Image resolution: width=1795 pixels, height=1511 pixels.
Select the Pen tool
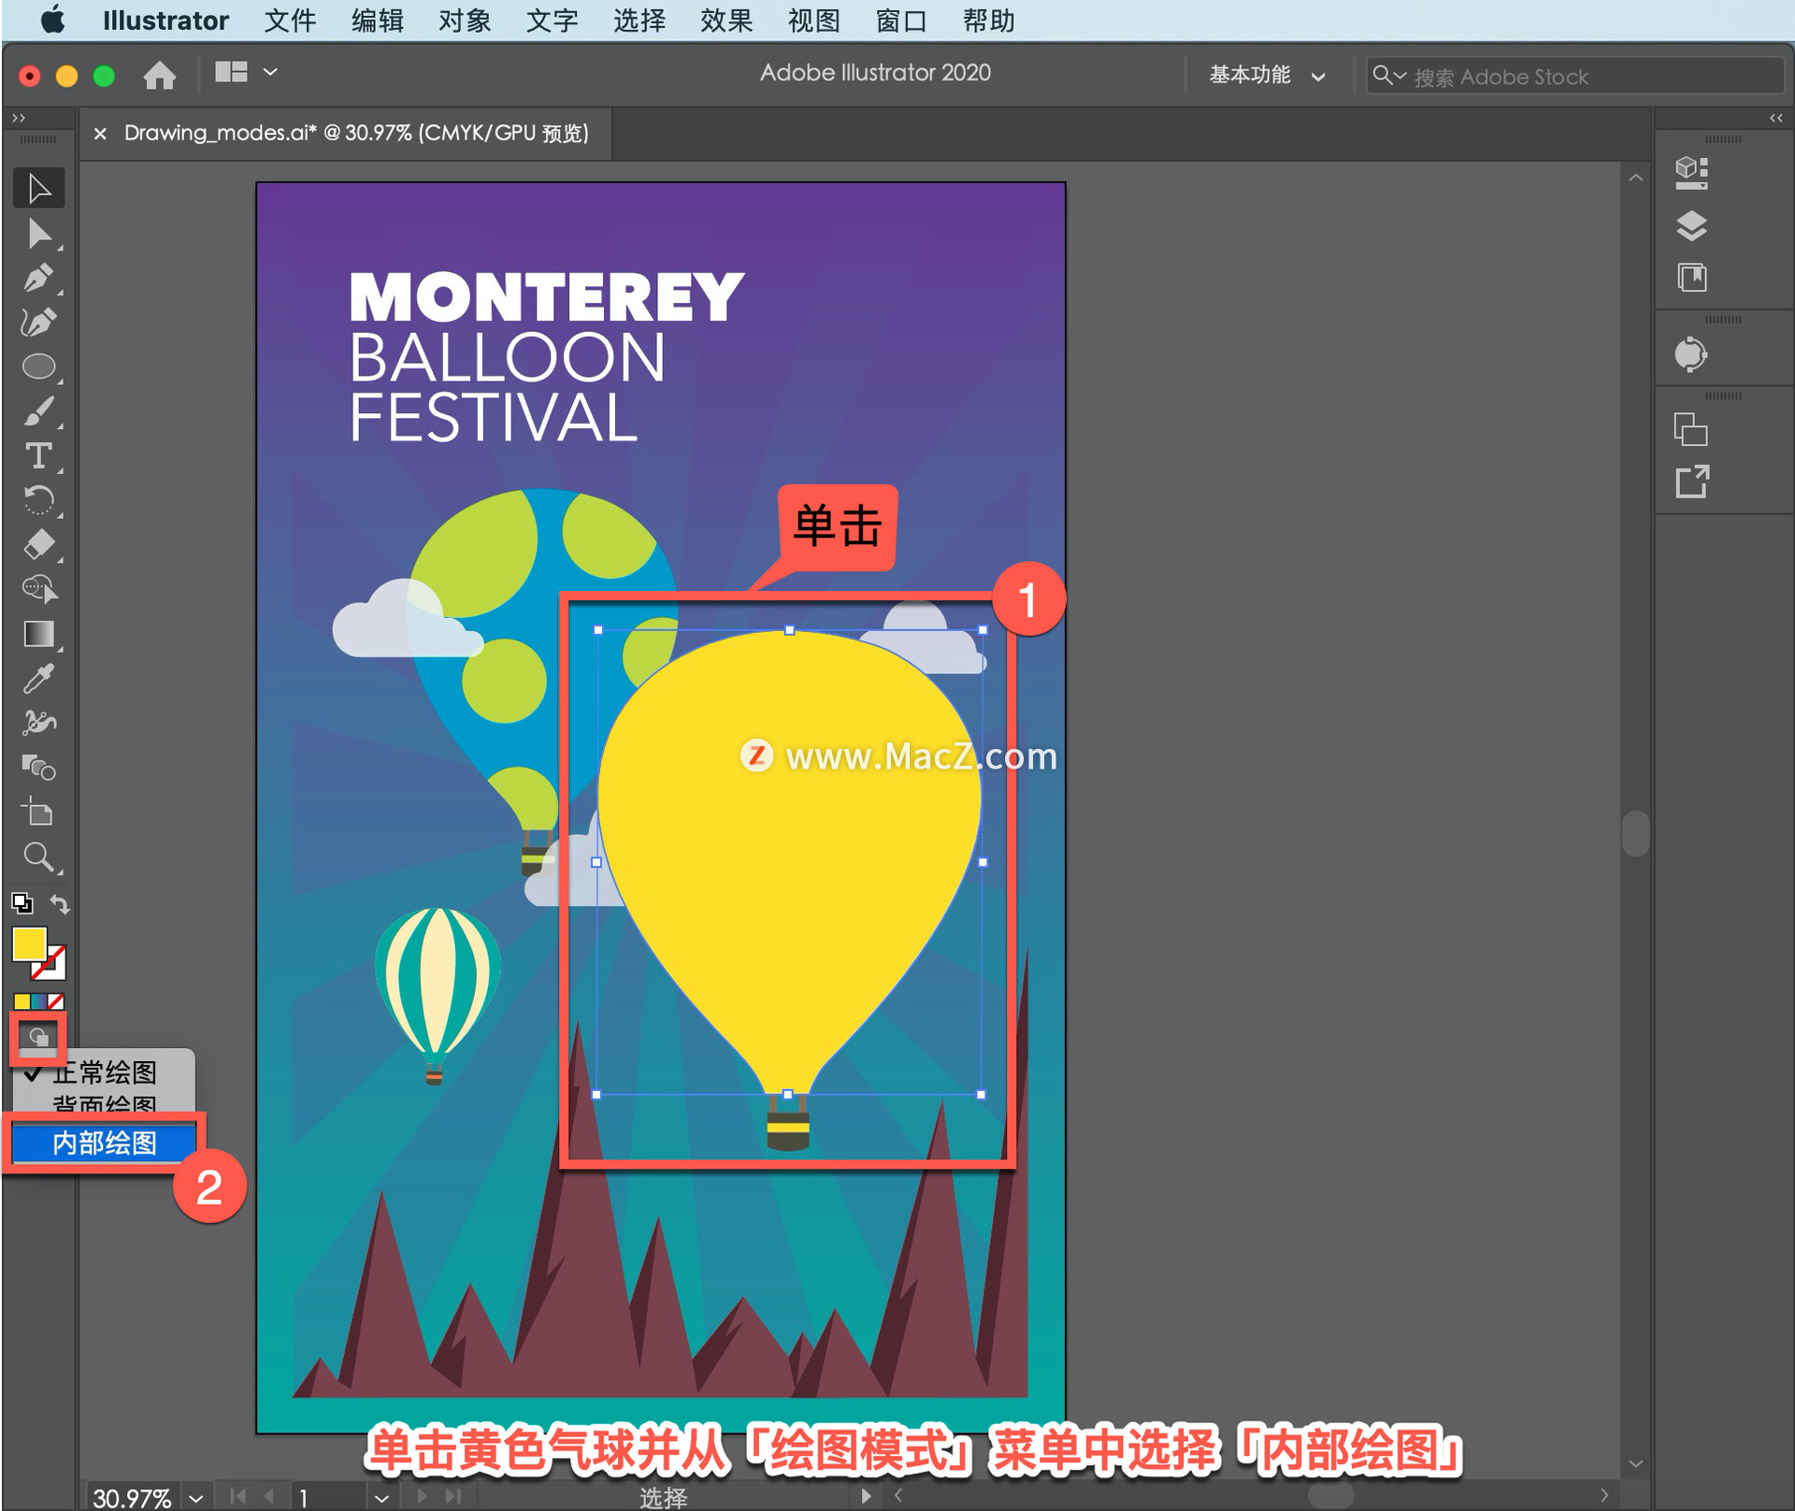click(37, 278)
